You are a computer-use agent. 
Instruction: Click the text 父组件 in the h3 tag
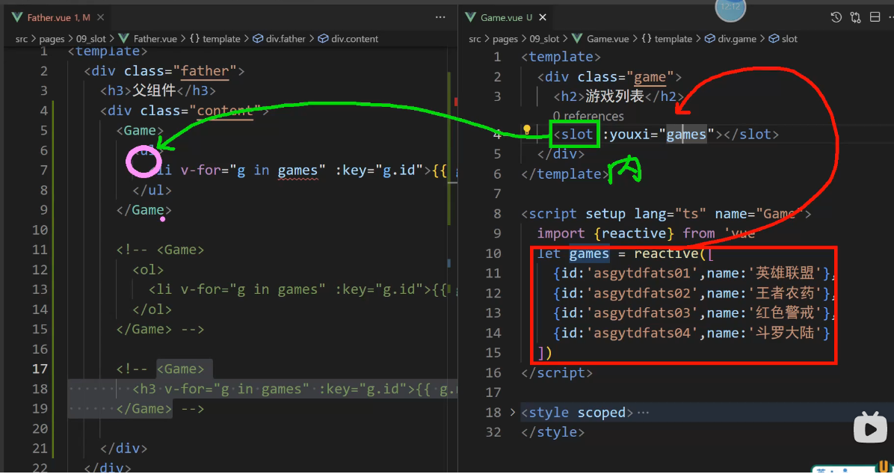point(154,90)
